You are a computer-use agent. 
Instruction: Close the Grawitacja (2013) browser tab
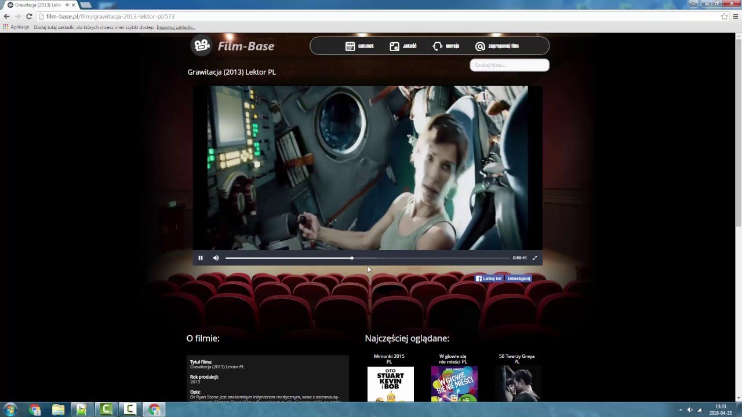click(74, 5)
